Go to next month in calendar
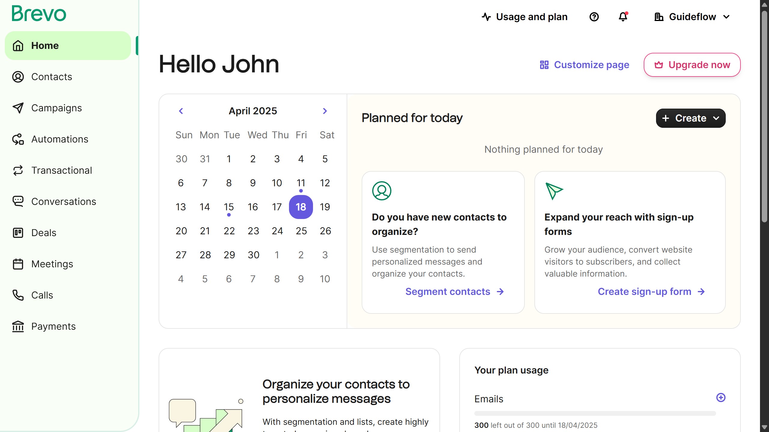769x432 pixels. pos(325,111)
